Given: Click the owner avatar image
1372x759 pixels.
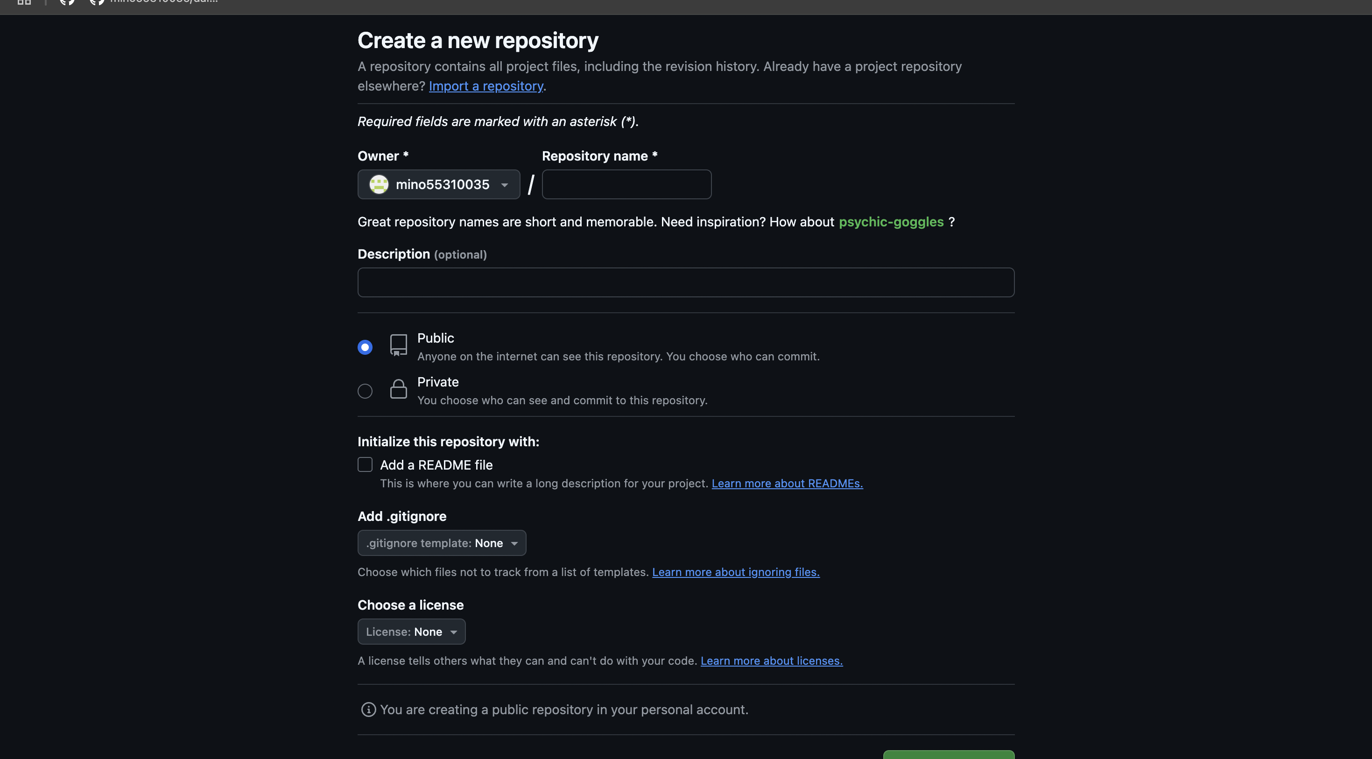Looking at the screenshot, I should pyautogui.click(x=379, y=184).
